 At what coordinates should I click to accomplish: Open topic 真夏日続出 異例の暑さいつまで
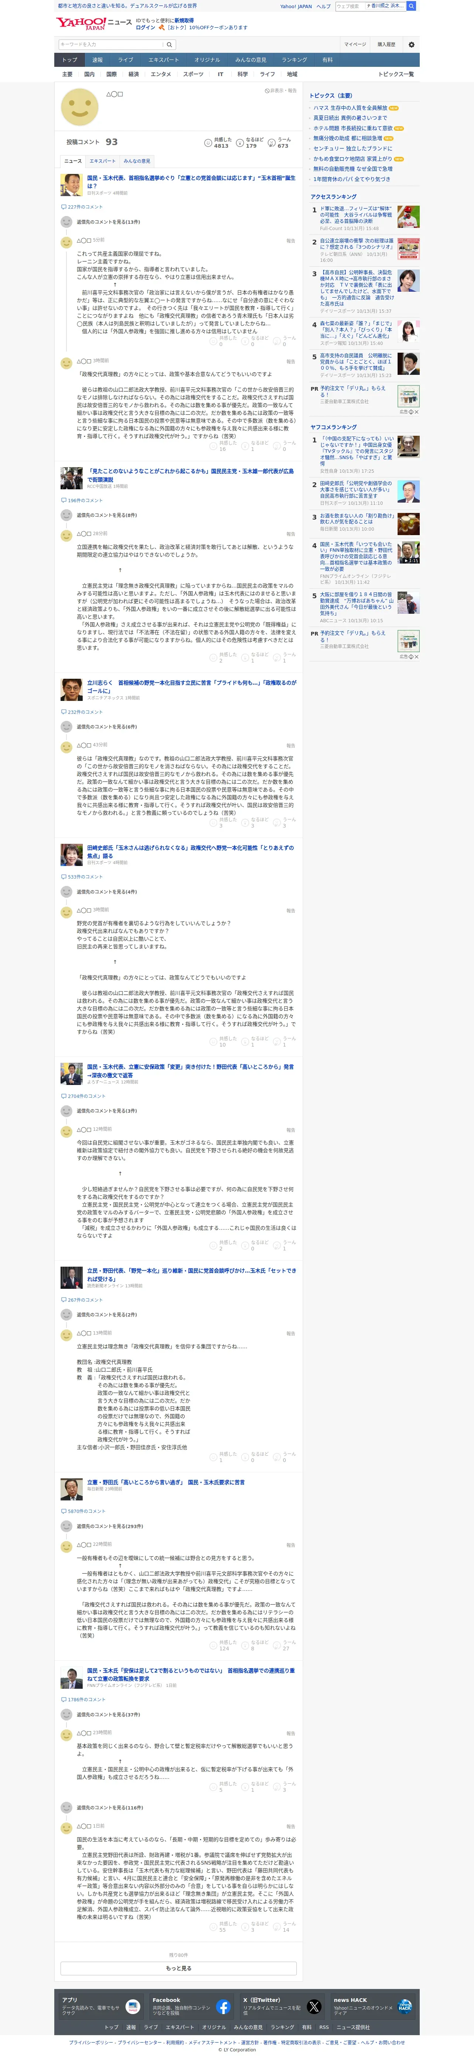[350, 117]
